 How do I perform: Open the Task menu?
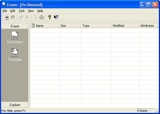pos(22,11)
